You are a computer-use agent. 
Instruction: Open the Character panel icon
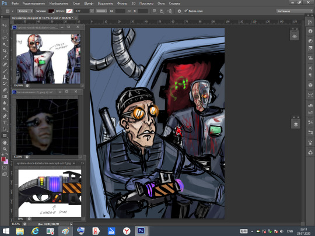coord(310,68)
